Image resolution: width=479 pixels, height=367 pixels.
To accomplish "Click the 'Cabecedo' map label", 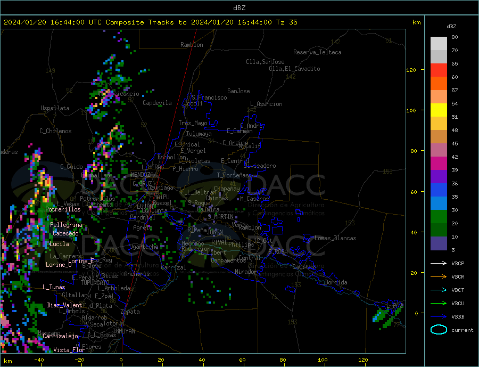I will [x=65, y=233].
